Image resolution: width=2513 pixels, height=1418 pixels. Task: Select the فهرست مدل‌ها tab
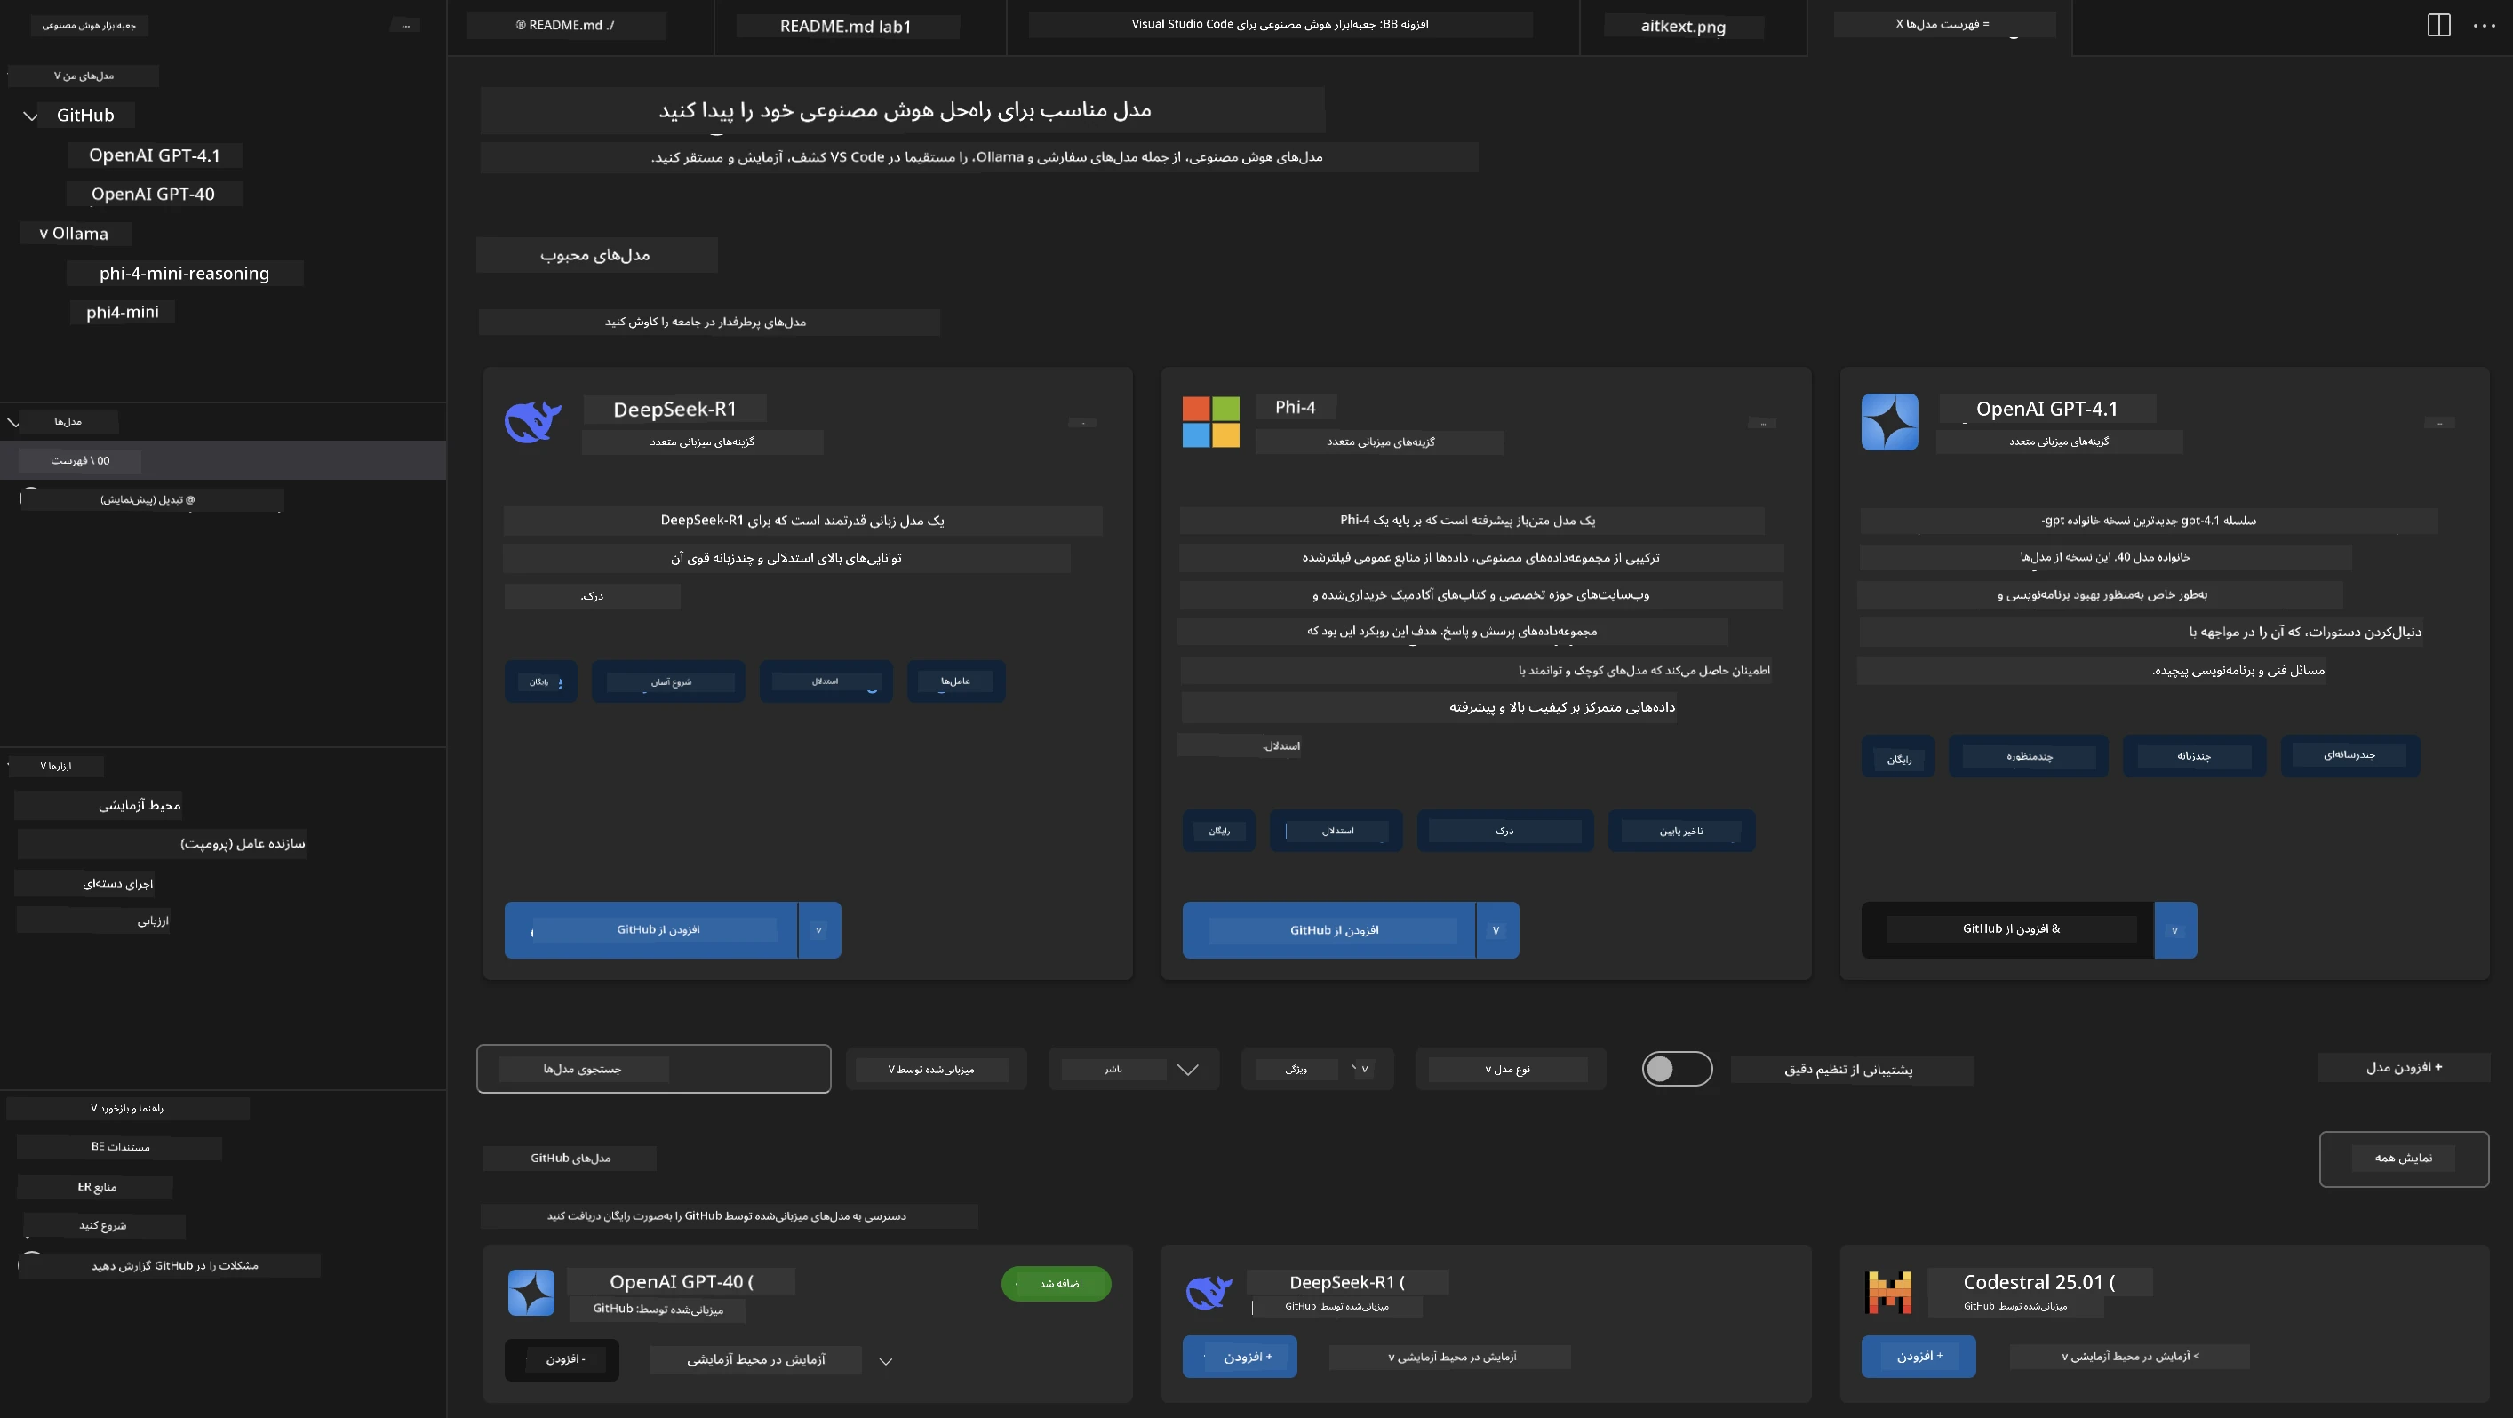1943,24
